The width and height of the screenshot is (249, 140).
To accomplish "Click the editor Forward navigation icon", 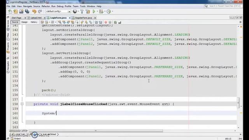I will pyautogui.click(x=53, y=22).
